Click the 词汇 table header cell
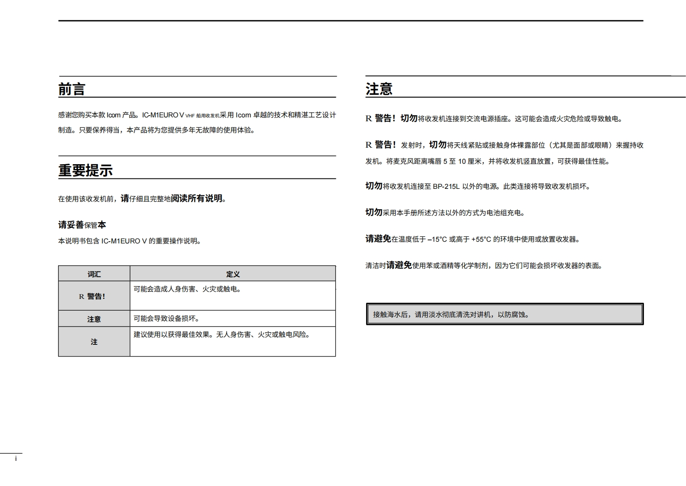The height and width of the screenshot is (486, 686). (94, 274)
